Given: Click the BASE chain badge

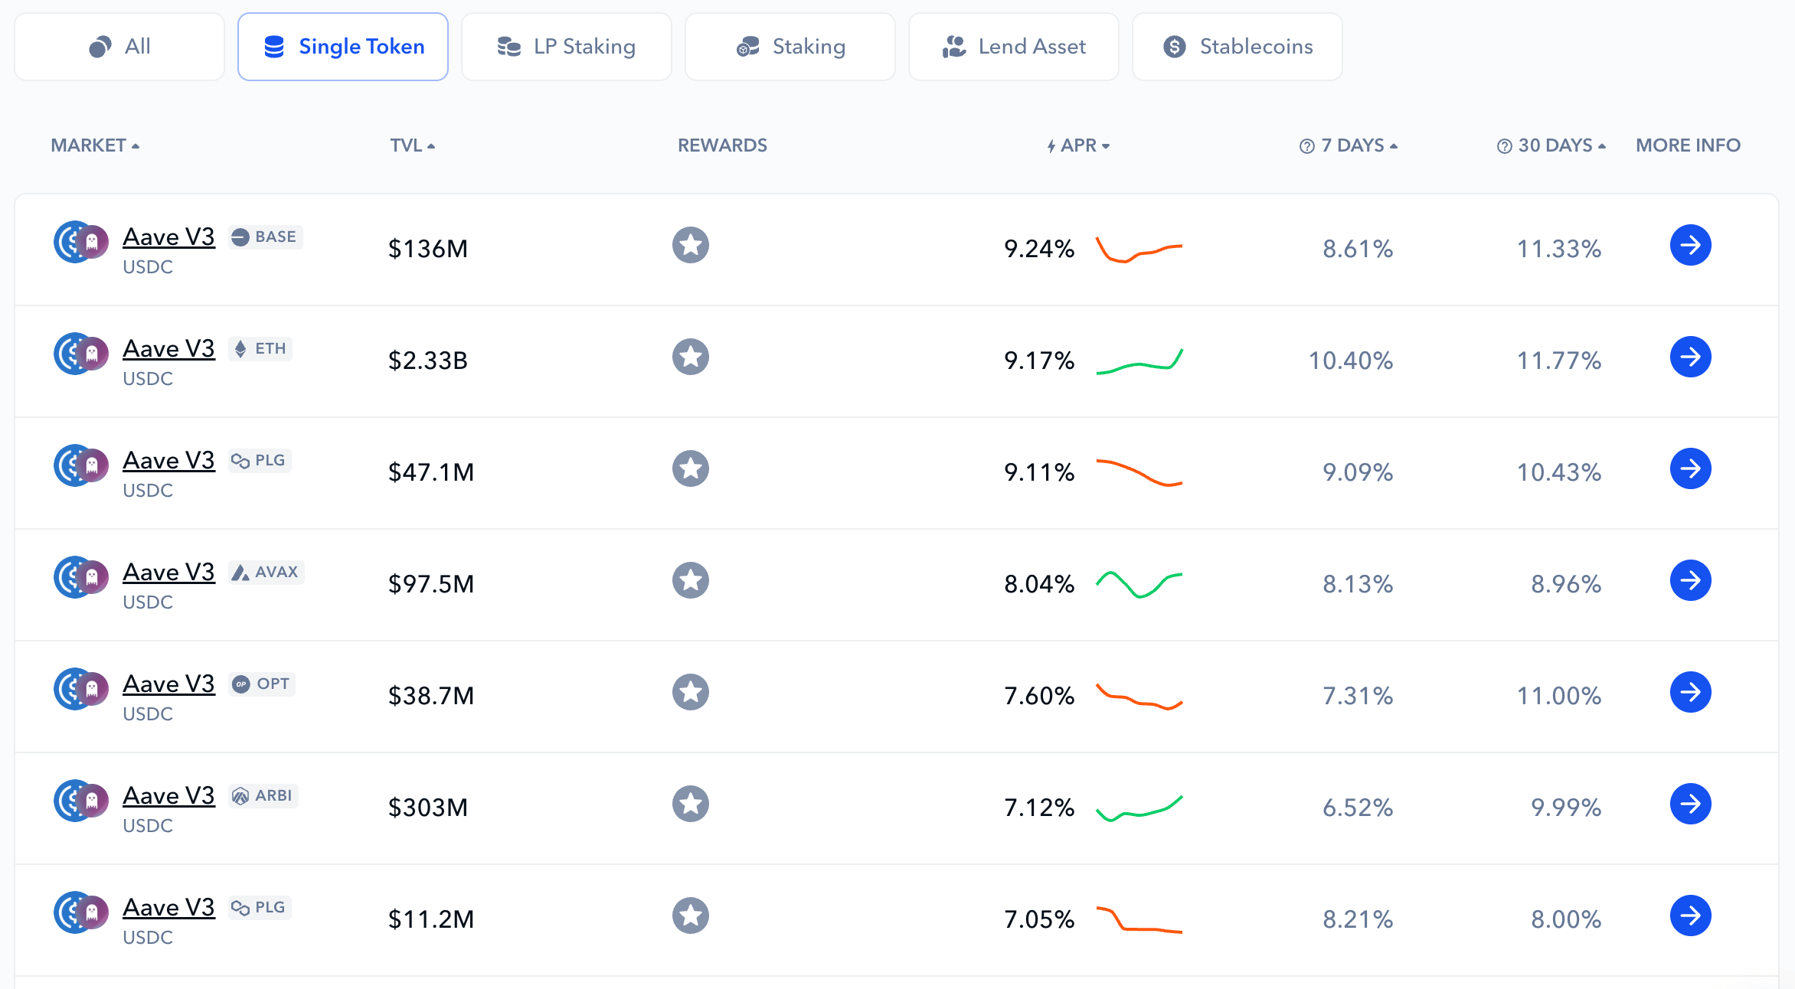Looking at the screenshot, I should coord(265,237).
